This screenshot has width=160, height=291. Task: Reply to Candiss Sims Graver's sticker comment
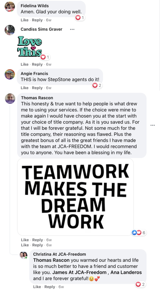pyautogui.click(x=37, y=65)
